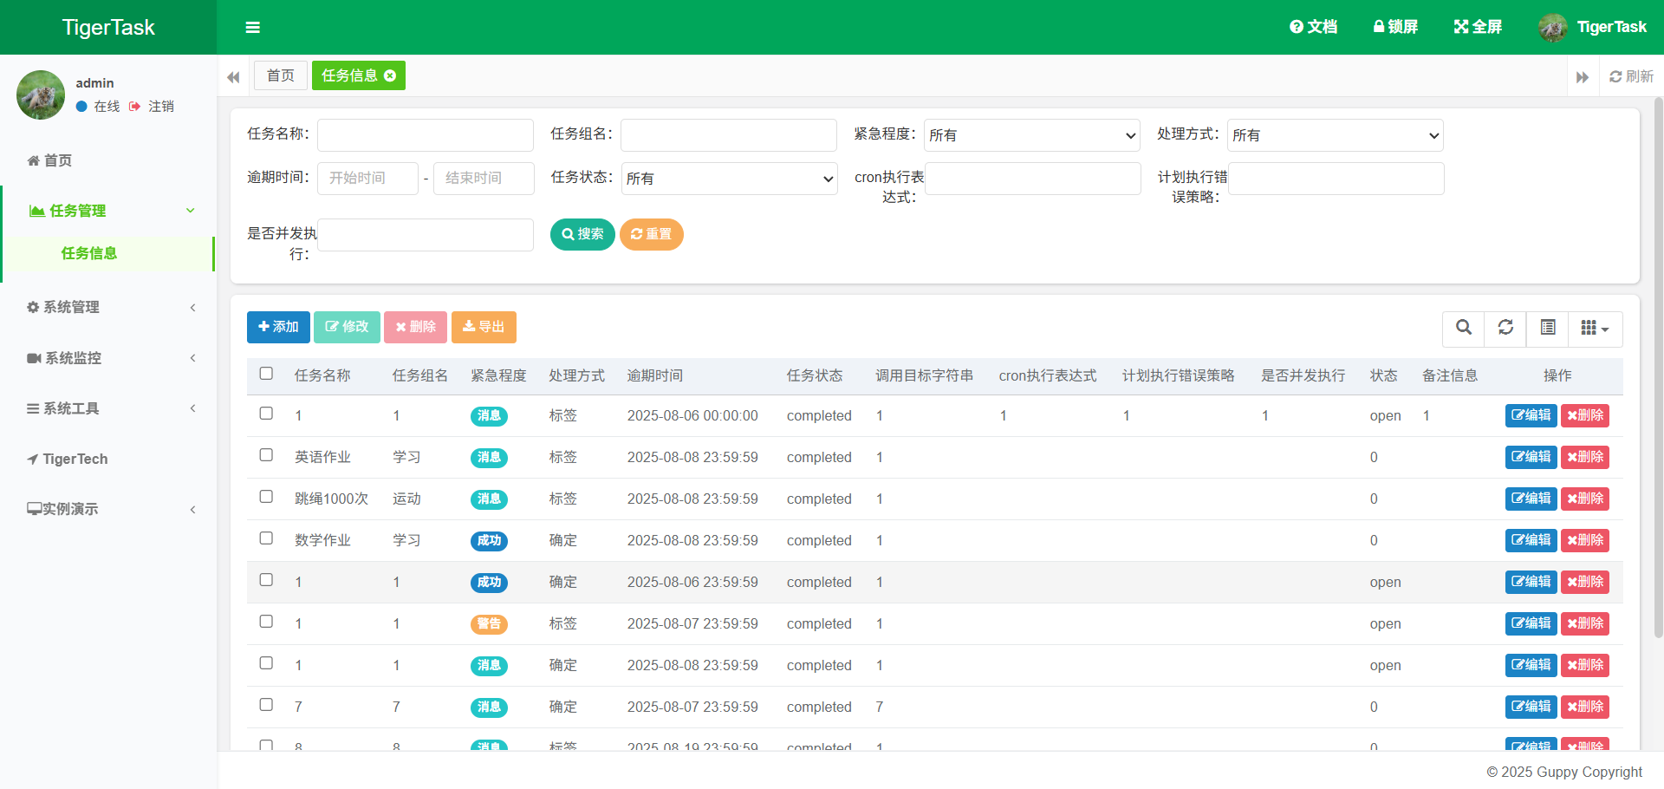Check the select-all checkbox in table header

coord(266,374)
